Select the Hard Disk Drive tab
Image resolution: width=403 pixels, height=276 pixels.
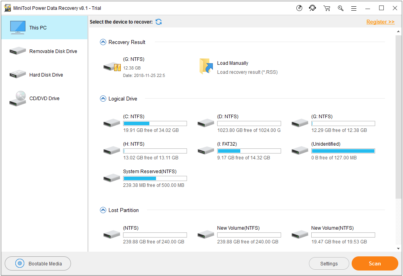coord(44,75)
